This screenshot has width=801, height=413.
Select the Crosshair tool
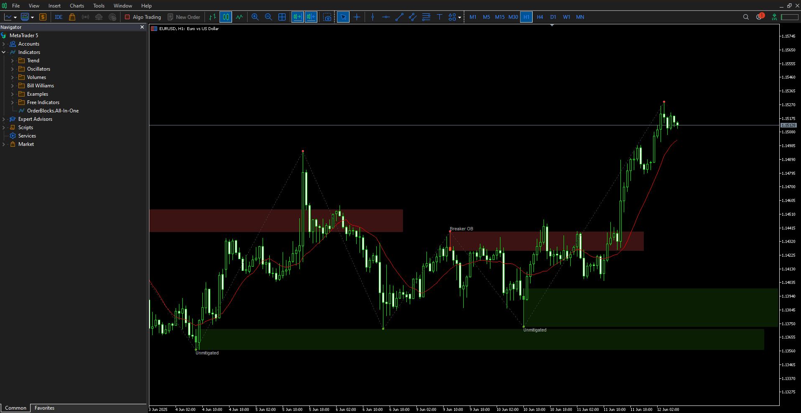coord(357,17)
